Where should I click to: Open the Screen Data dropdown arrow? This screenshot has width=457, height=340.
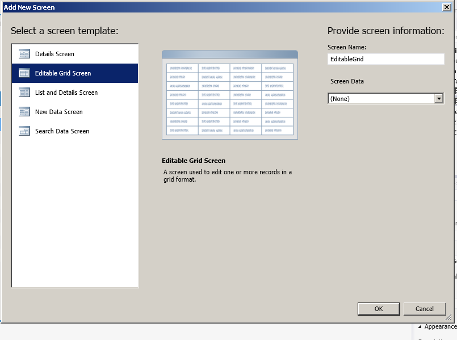(x=439, y=99)
